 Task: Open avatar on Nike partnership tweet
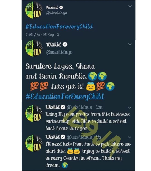click(x=34, y=113)
